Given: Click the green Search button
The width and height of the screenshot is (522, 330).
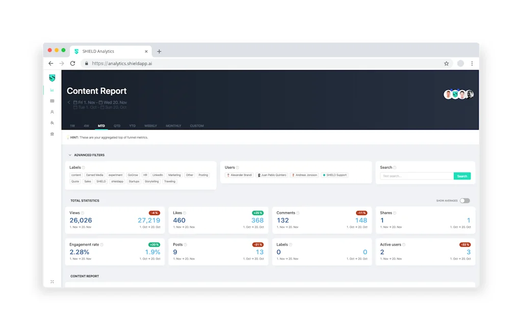Looking at the screenshot, I should 462,176.
